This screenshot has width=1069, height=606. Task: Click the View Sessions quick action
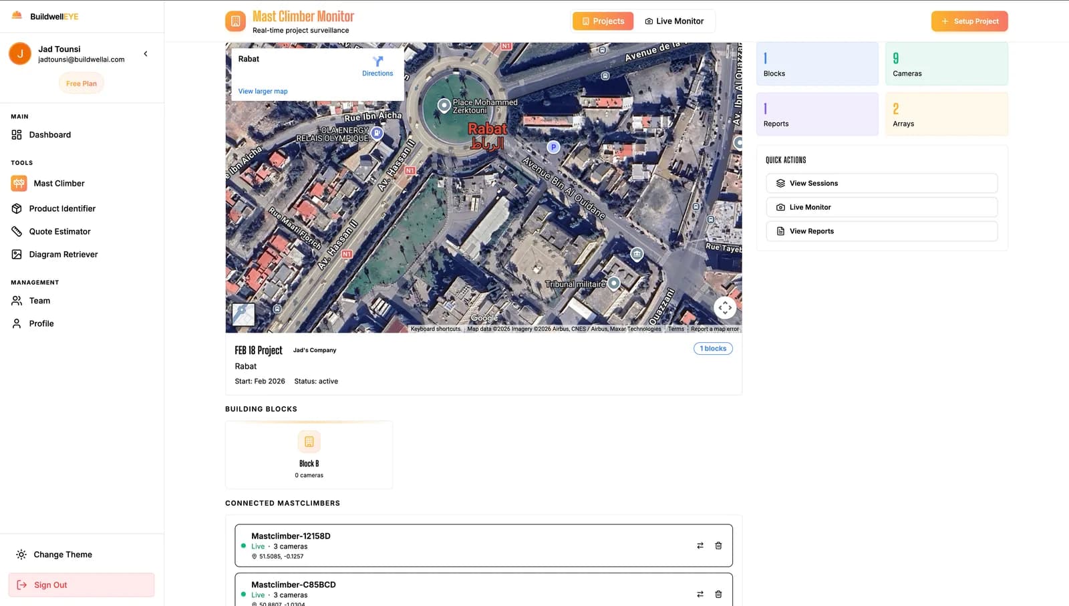pyautogui.click(x=882, y=183)
